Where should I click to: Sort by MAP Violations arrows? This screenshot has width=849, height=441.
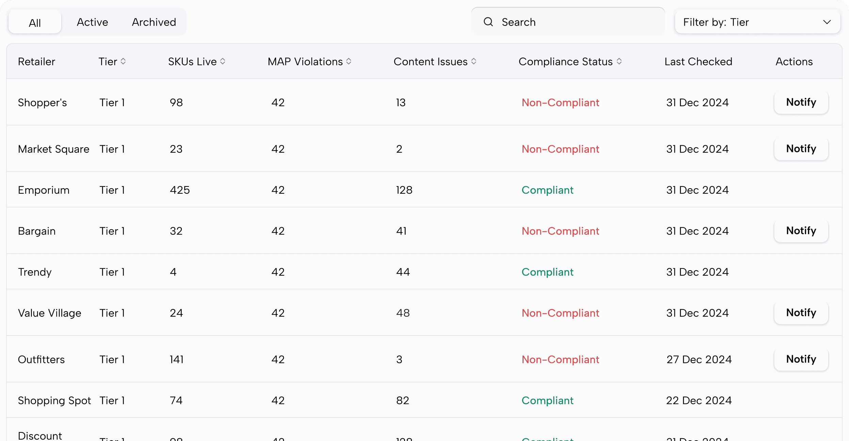click(349, 62)
